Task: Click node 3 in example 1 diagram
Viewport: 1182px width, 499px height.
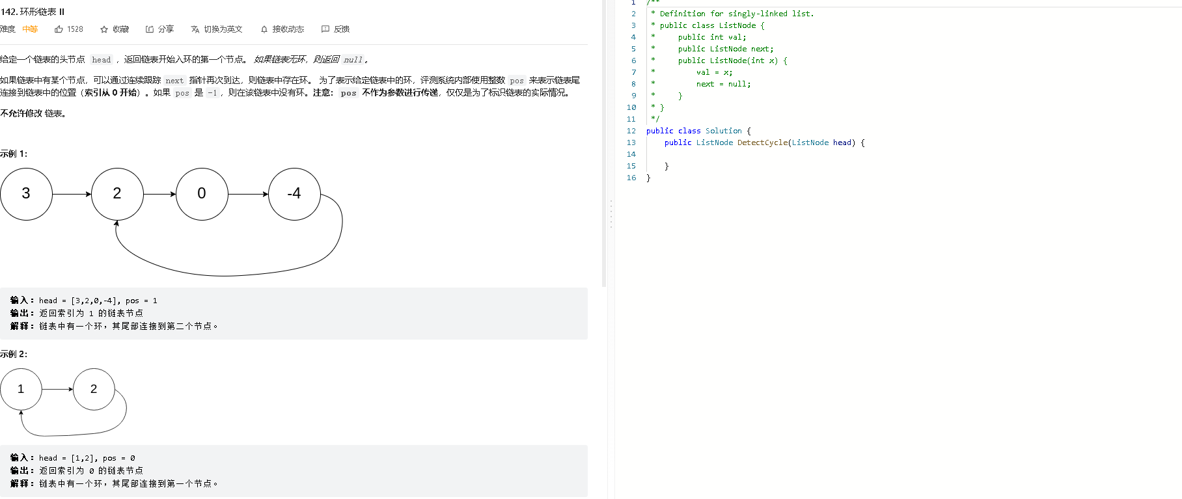Action: pos(26,194)
